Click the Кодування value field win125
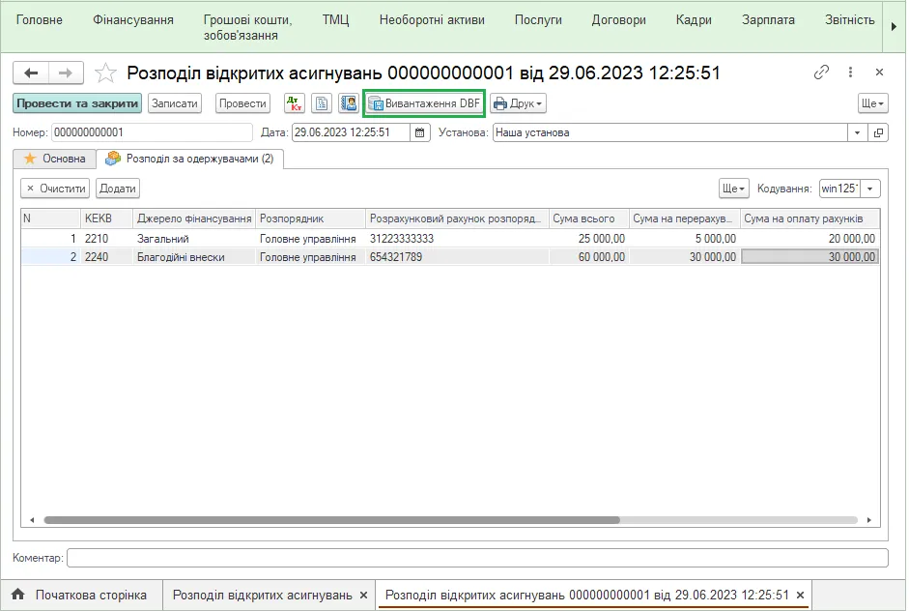This screenshot has height=611, width=909. point(839,189)
